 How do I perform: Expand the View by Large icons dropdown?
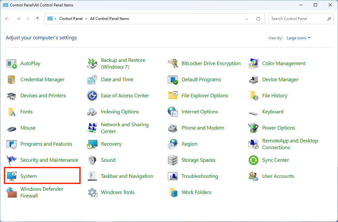[x=298, y=38]
